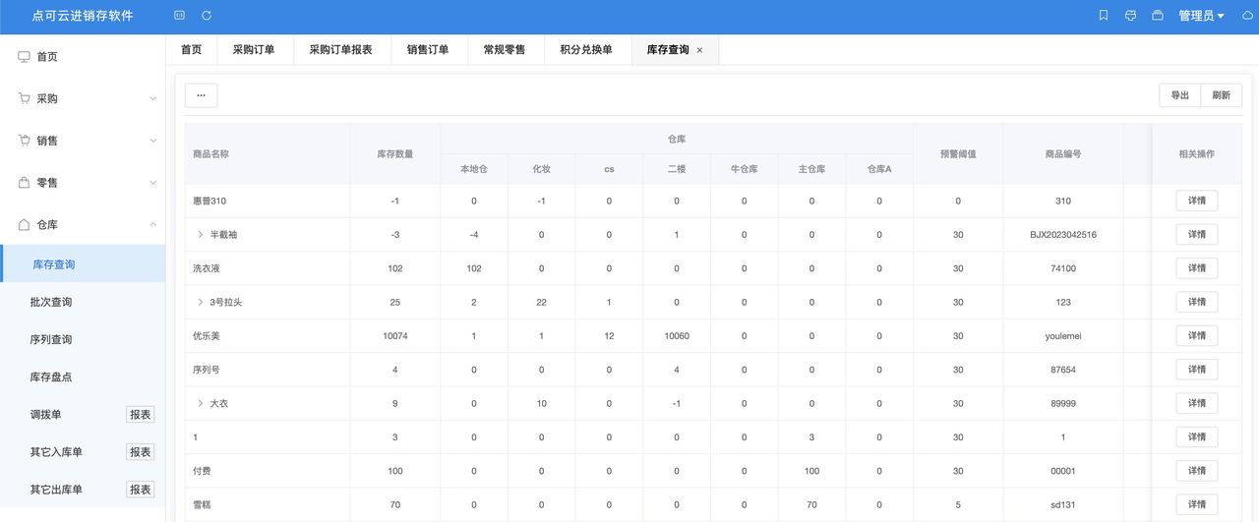1259x522 pixels.
Task: Switch to the 采购订单报表 tab
Action: [340, 50]
